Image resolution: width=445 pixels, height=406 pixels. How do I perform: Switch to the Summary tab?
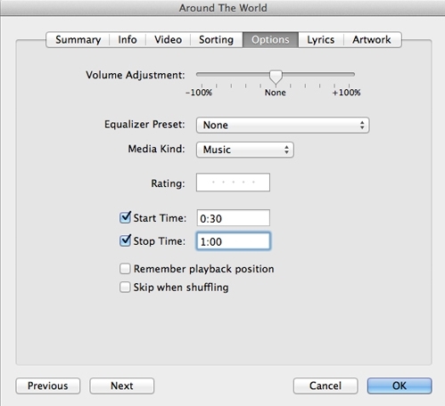tap(78, 40)
